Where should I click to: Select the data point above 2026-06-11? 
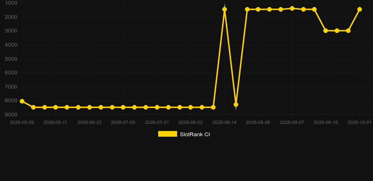(55, 107)
